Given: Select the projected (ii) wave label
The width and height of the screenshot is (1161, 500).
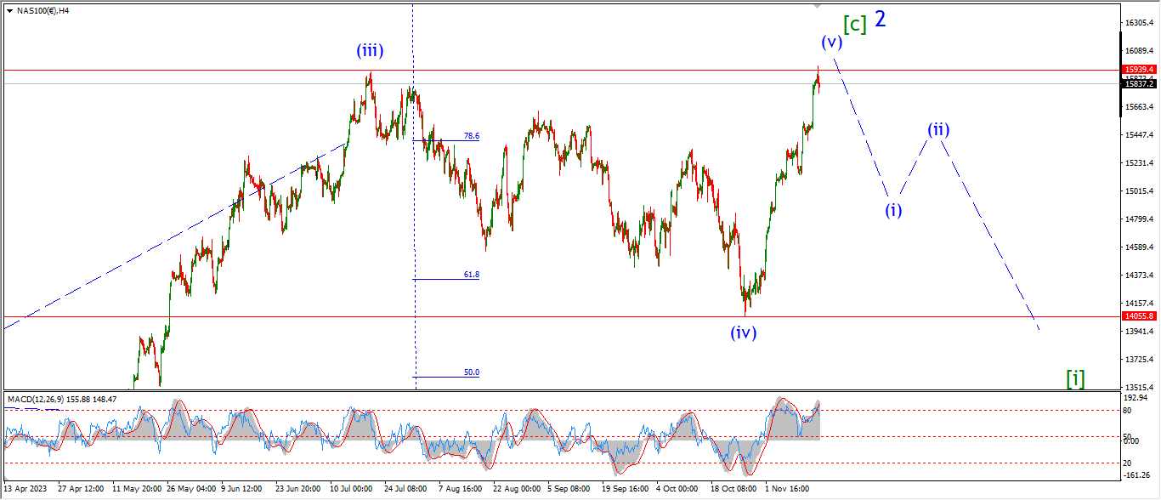Looking at the screenshot, I should (x=938, y=130).
